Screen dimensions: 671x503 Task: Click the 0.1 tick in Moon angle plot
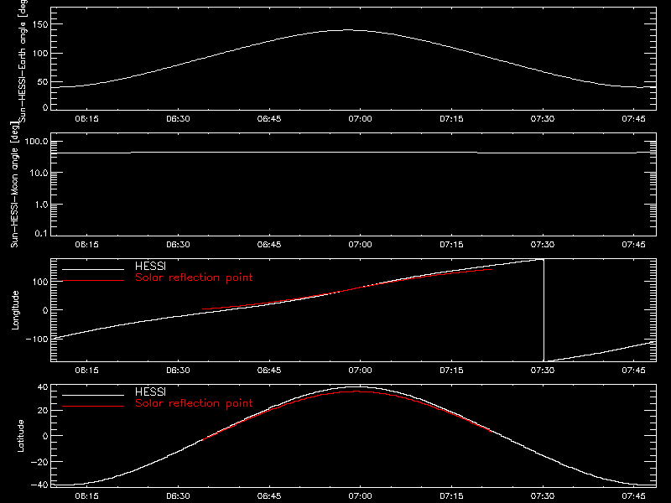41,233
